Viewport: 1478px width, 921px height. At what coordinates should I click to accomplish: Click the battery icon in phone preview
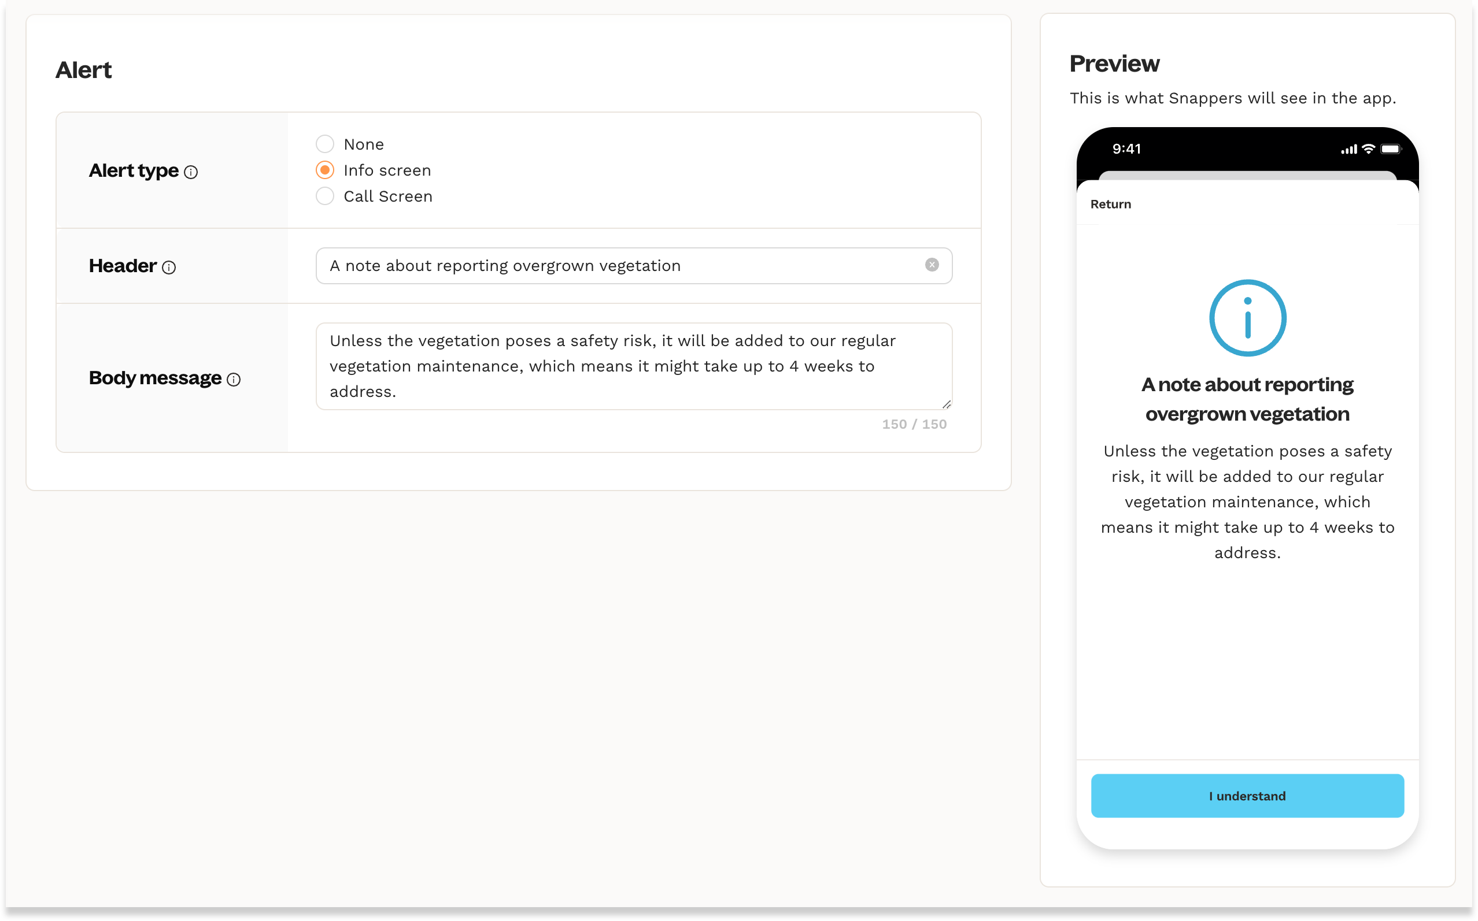tap(1391, 149)
